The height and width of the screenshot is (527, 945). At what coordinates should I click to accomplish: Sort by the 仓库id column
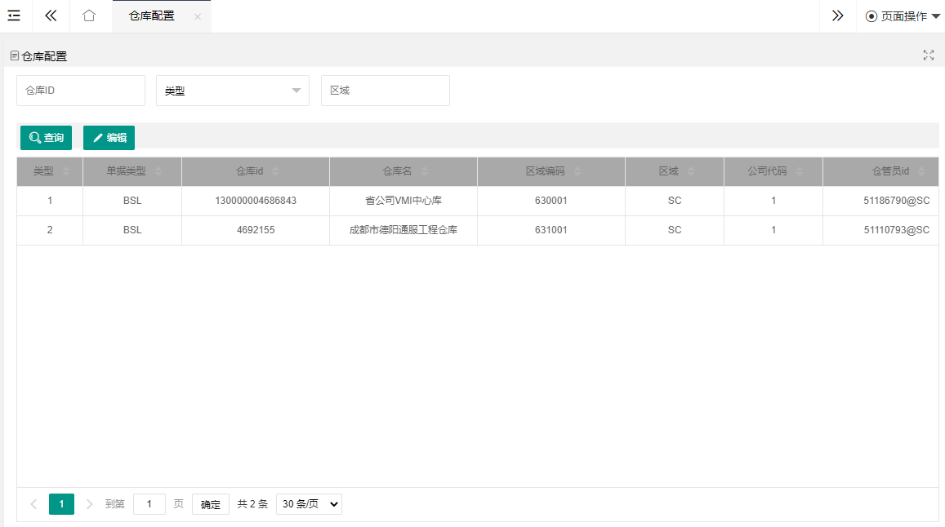pos(275,171)
